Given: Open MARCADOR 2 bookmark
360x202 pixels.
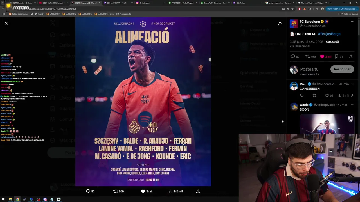Looking at the screenshot, I should (69, 14).
